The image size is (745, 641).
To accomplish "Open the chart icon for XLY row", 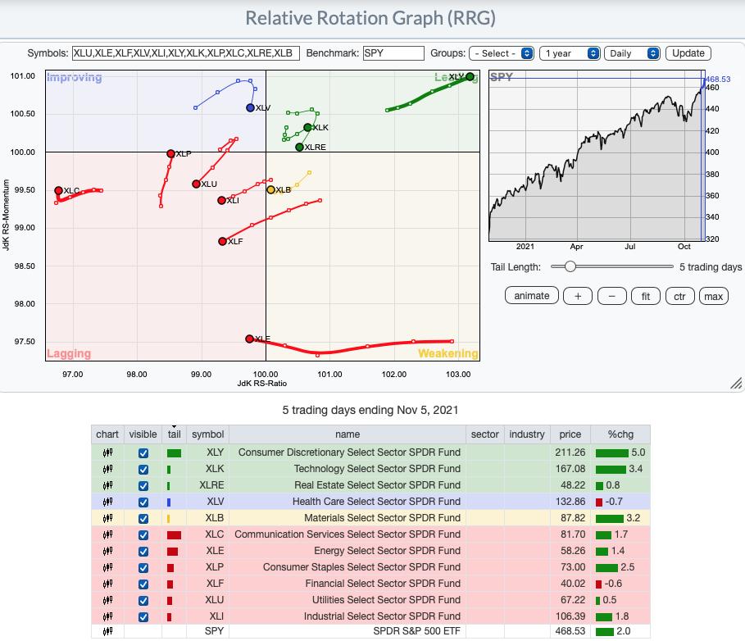I will 108,452.
